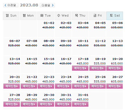The height and width of the screenshot is (110, 125).
Task: Click the 525,000 price under 20~21
Action: [14, 82]
